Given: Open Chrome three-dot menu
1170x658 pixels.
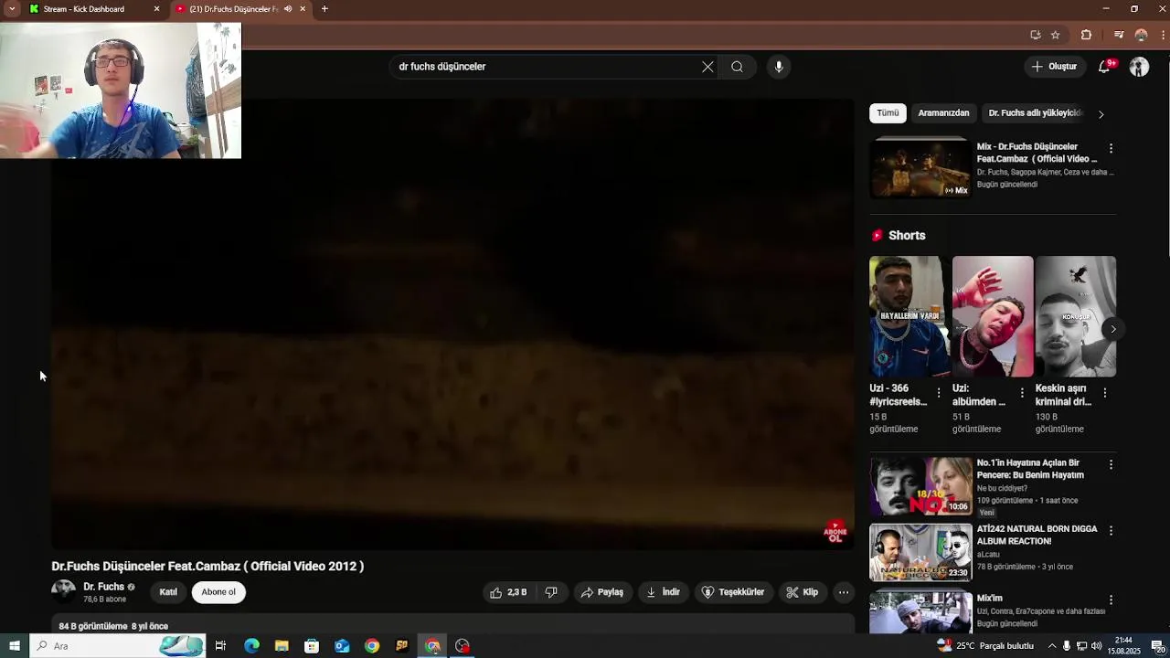Looking at the screenshot, I should click(1164, 35).
